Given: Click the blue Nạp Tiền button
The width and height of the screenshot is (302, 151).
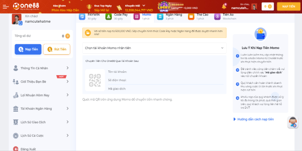Looking at the screenshot, I should pos(28,49).
